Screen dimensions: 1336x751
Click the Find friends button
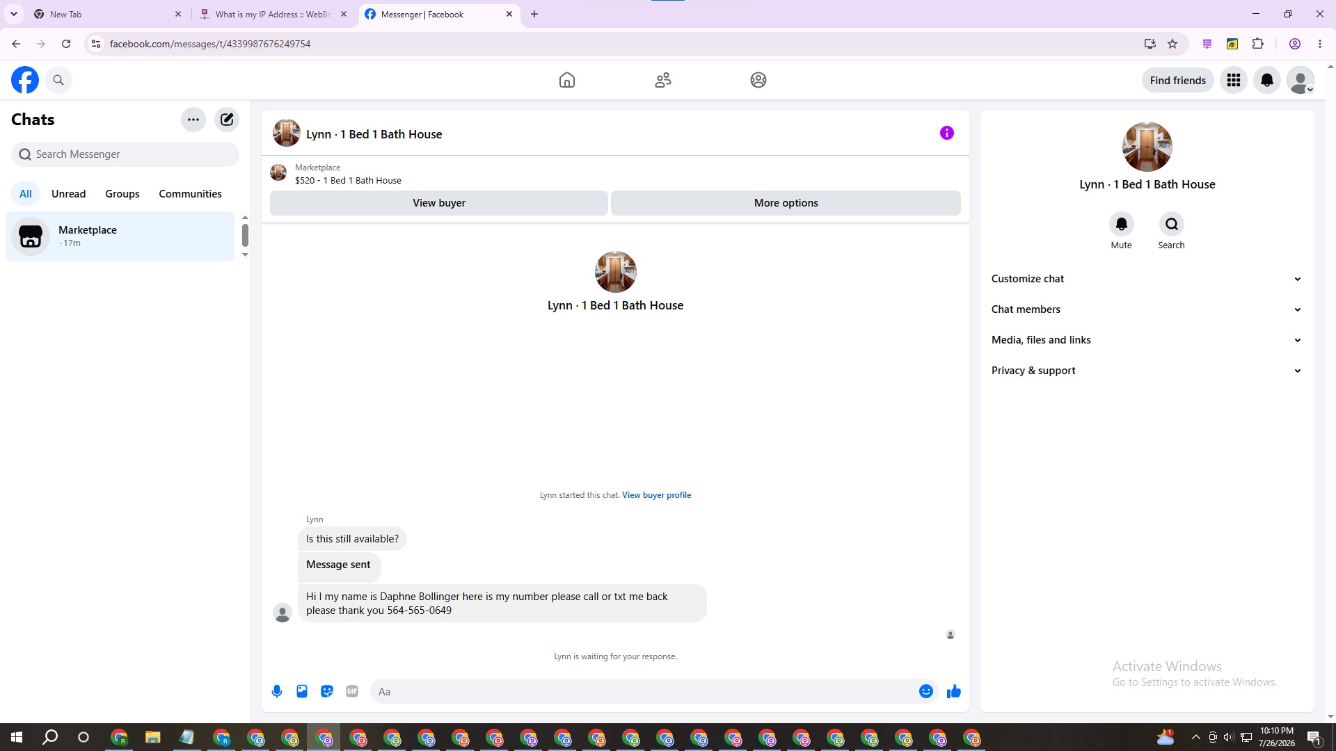[1178, 80]
